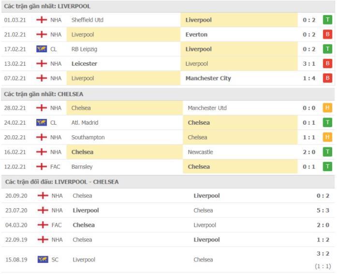Open Manchester City team link
Image resolution: width=337 pixels, height=274 pixels.
point(208,78)
